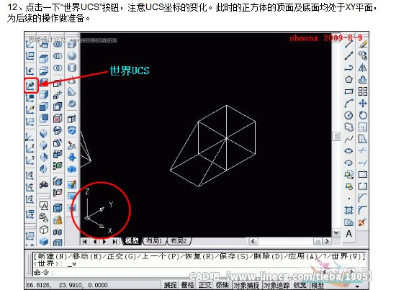Select the Array modify tool
Screen dimensions: 396x290
(x=363, y=91)
